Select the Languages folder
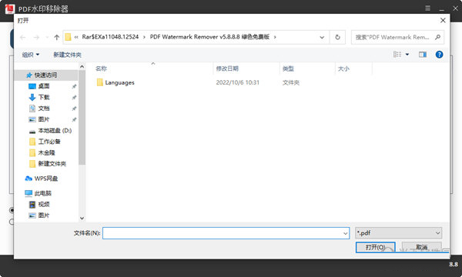 click(x=115, y=82)
